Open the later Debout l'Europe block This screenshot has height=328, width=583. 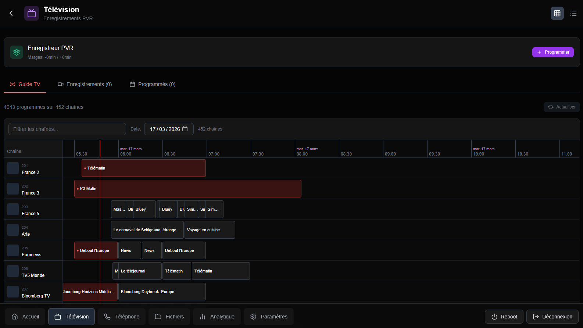coord(184,250)
